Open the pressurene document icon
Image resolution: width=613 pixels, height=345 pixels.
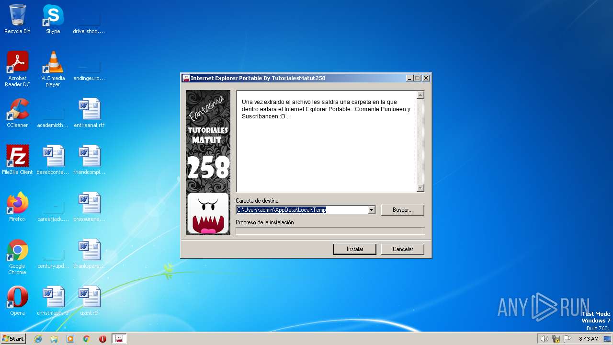(x=89, y=207)
